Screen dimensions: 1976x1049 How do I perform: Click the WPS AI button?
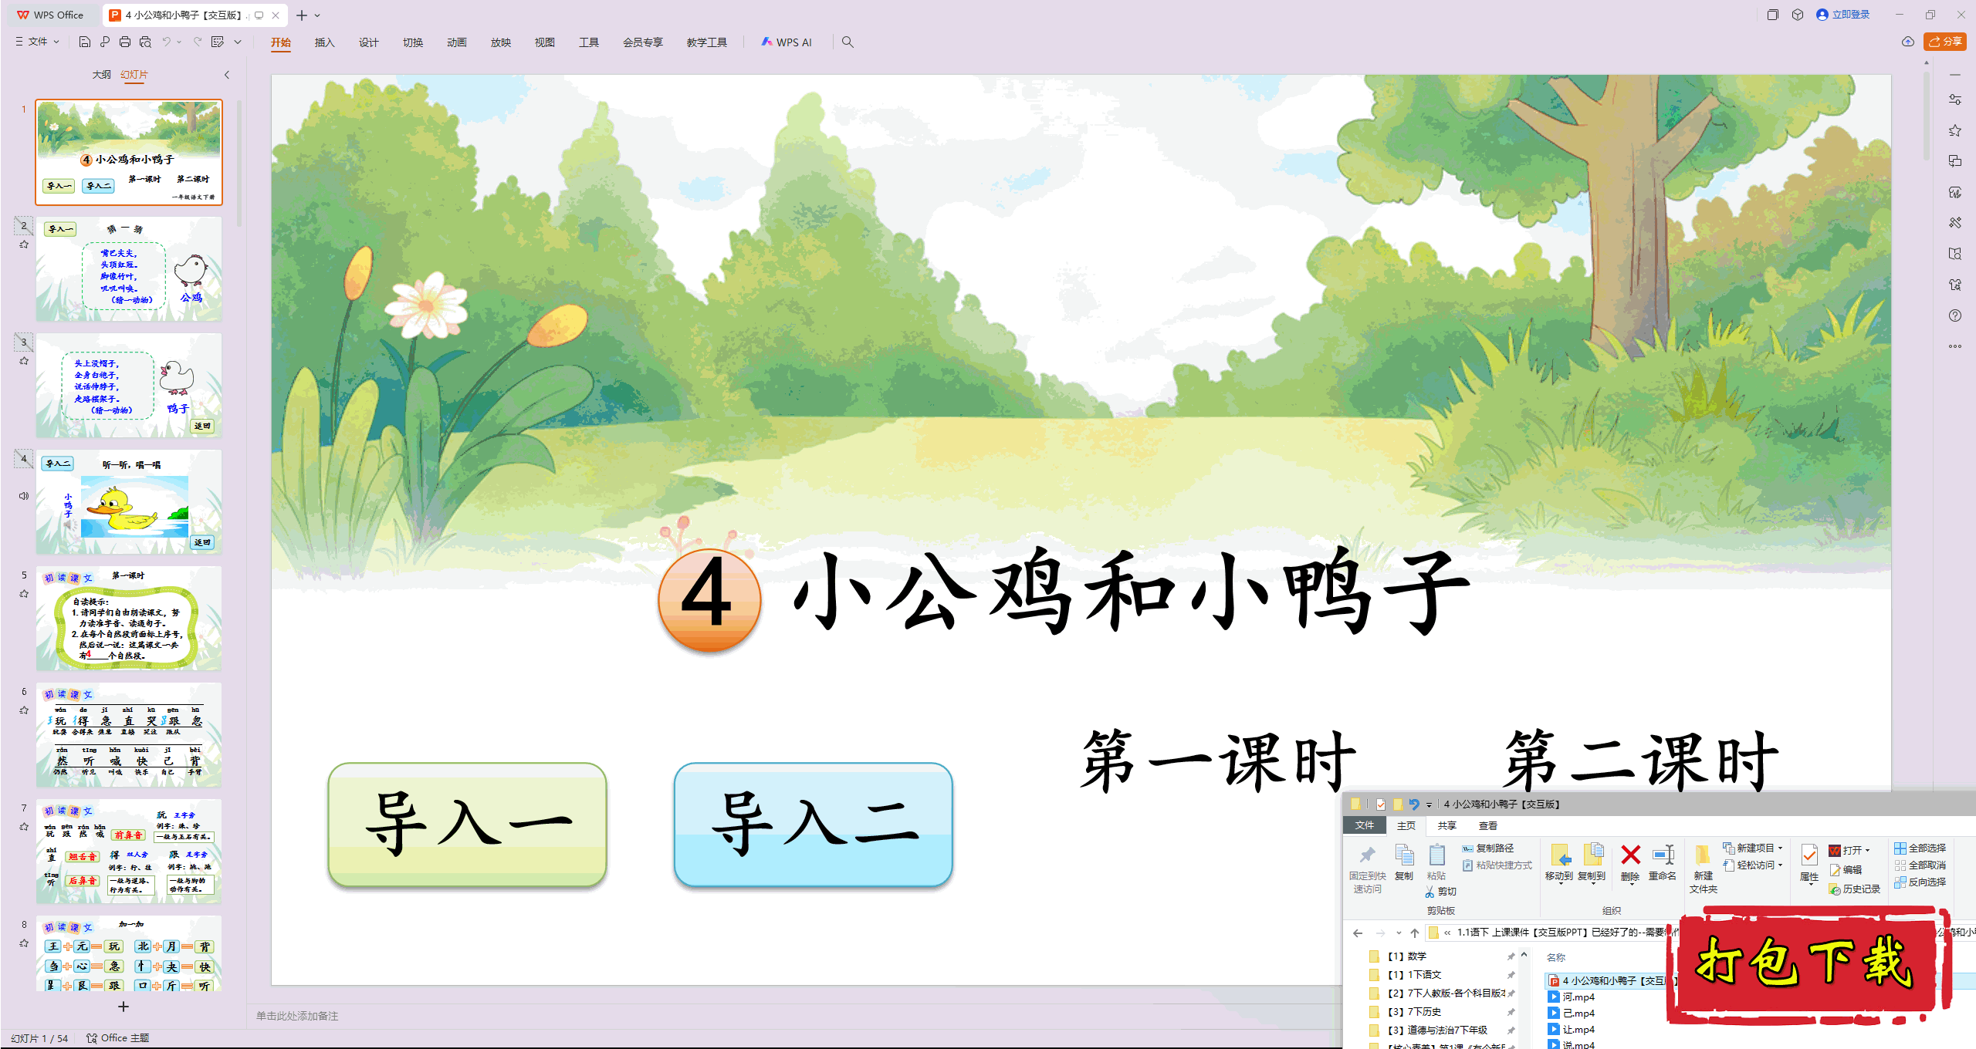point(787,42)
